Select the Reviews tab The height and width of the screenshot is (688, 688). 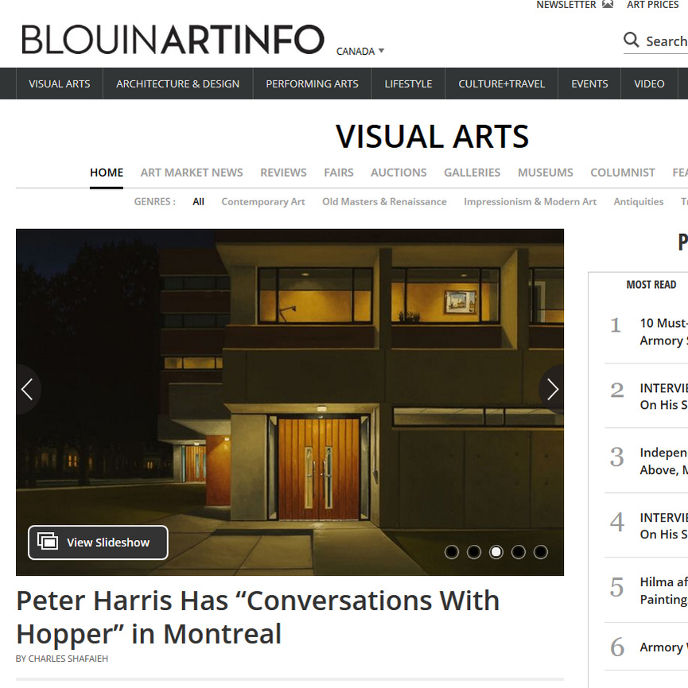(283, 173)
